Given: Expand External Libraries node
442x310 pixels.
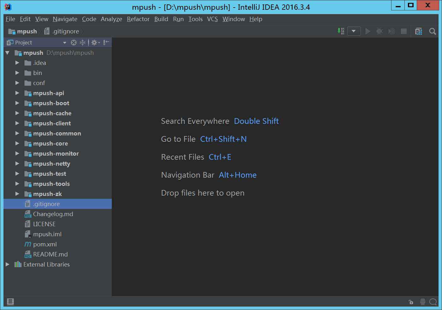Looking at the screenshot, I should point(7,264).
